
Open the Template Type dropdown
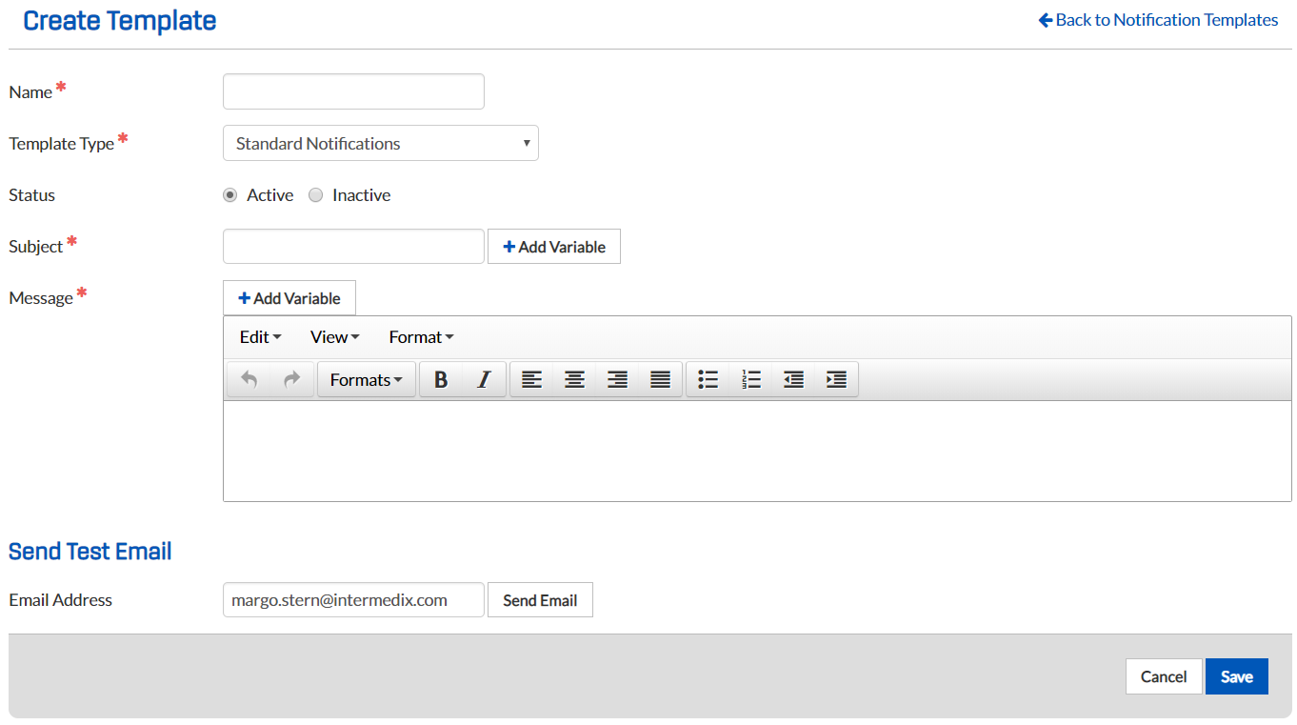[381, 143]
